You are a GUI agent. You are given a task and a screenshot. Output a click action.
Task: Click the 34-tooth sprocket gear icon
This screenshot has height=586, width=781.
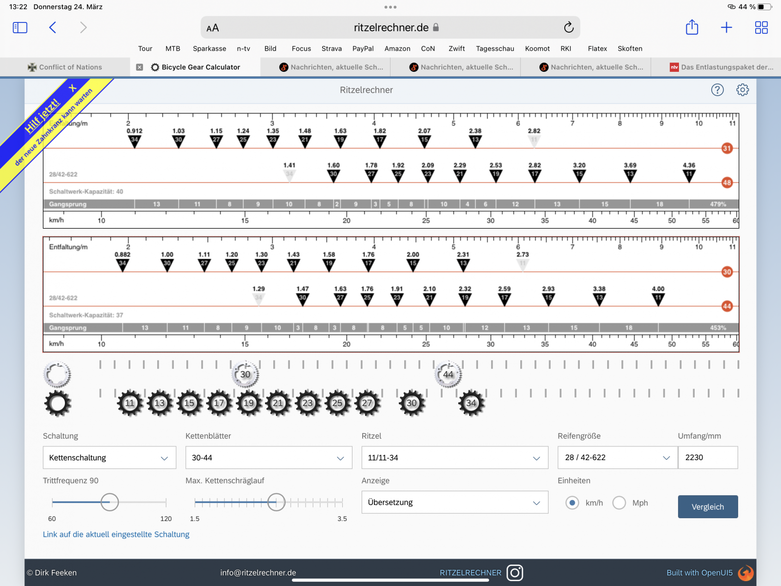pyautogui.click(x=471, y=403)
